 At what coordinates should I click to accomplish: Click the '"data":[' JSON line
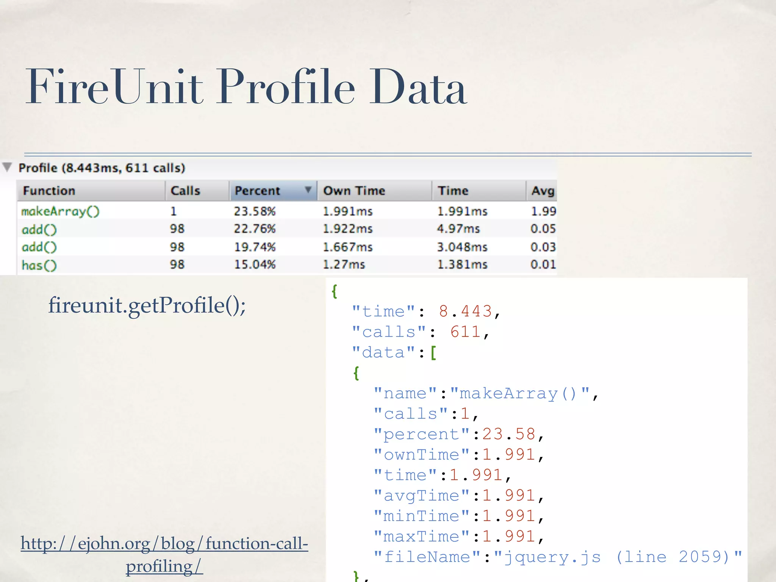[394, 352]
